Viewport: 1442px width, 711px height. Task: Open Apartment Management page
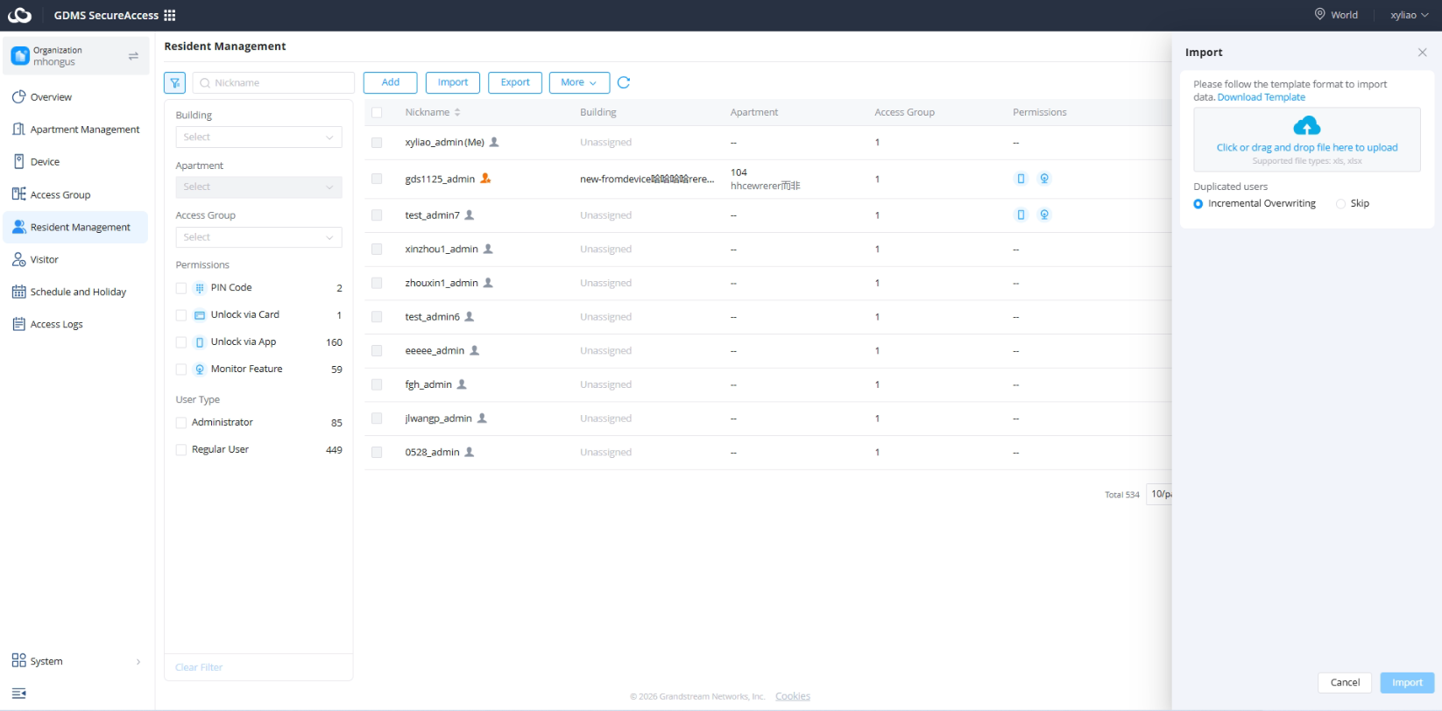(76, 130)
